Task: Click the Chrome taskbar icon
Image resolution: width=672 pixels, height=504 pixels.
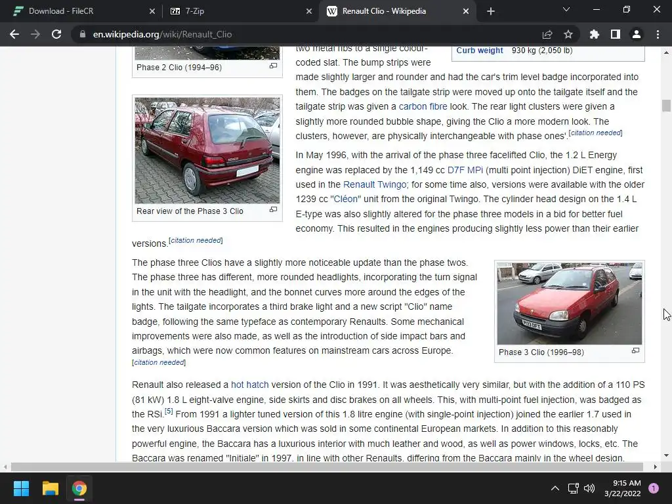Action: pos(79,488)
